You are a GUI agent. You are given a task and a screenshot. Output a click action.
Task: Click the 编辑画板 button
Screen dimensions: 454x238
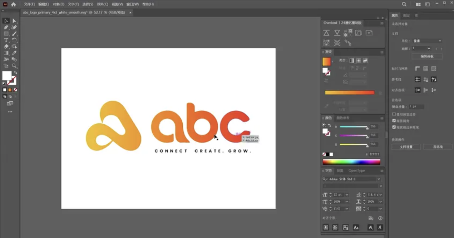click(x=427, y=56)
